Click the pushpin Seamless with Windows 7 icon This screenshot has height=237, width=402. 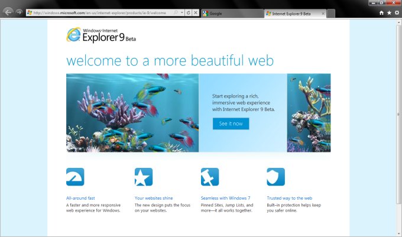(210, 177)
